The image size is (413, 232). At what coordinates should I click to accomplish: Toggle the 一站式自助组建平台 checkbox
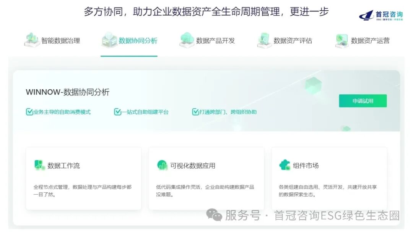click(117, 112)
